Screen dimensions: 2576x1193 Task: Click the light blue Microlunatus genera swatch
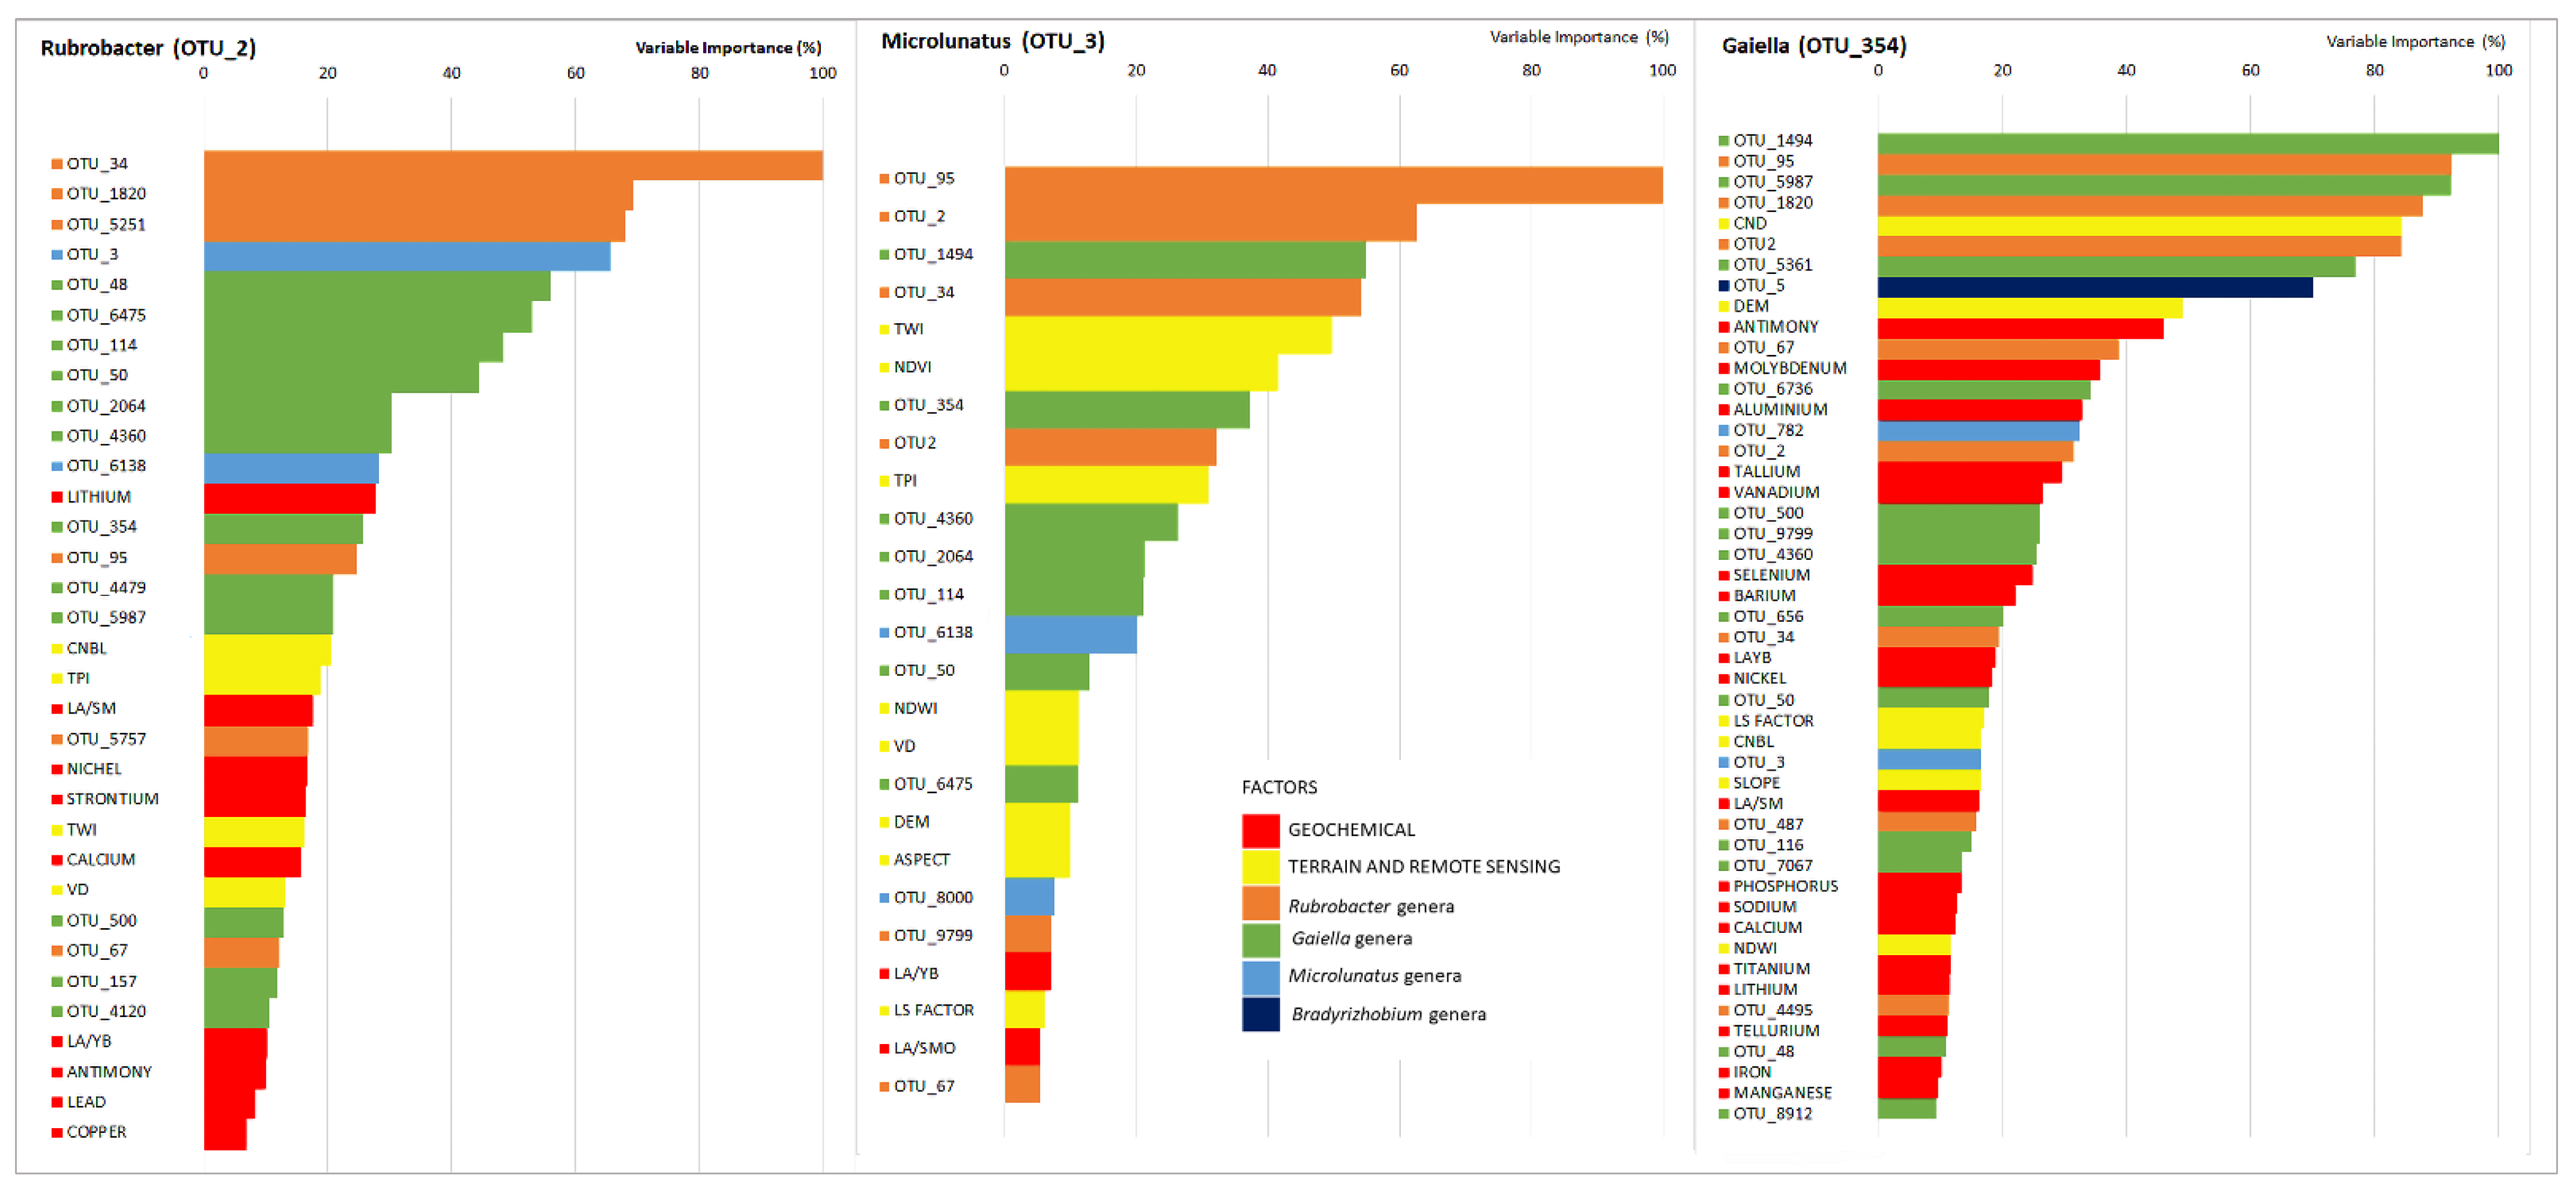tap(1260, 977)
